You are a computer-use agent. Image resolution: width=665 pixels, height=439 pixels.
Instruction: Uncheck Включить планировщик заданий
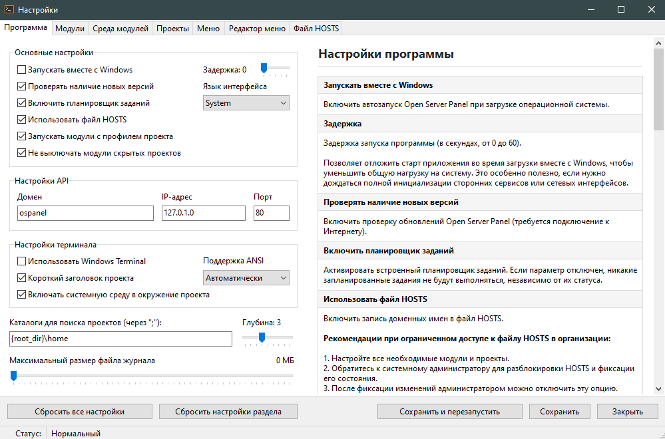pos(21,102)
